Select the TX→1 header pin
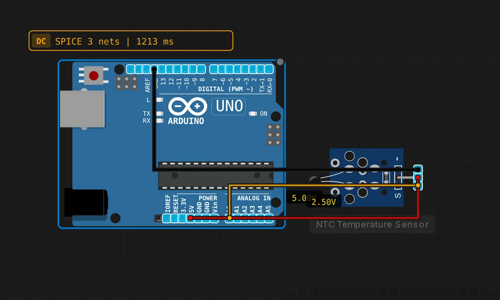This screenshot has height=300, width=500. click(x=261, y=69)
